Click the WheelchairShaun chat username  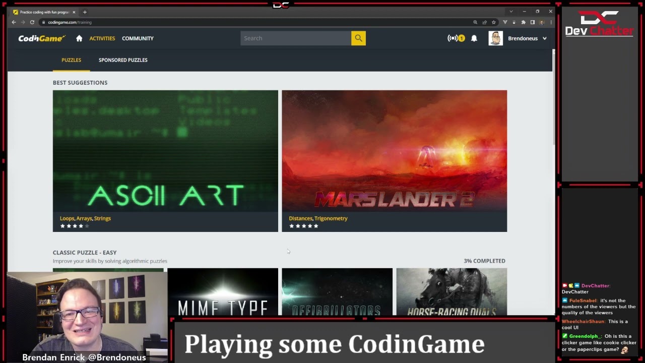(584, 322)
